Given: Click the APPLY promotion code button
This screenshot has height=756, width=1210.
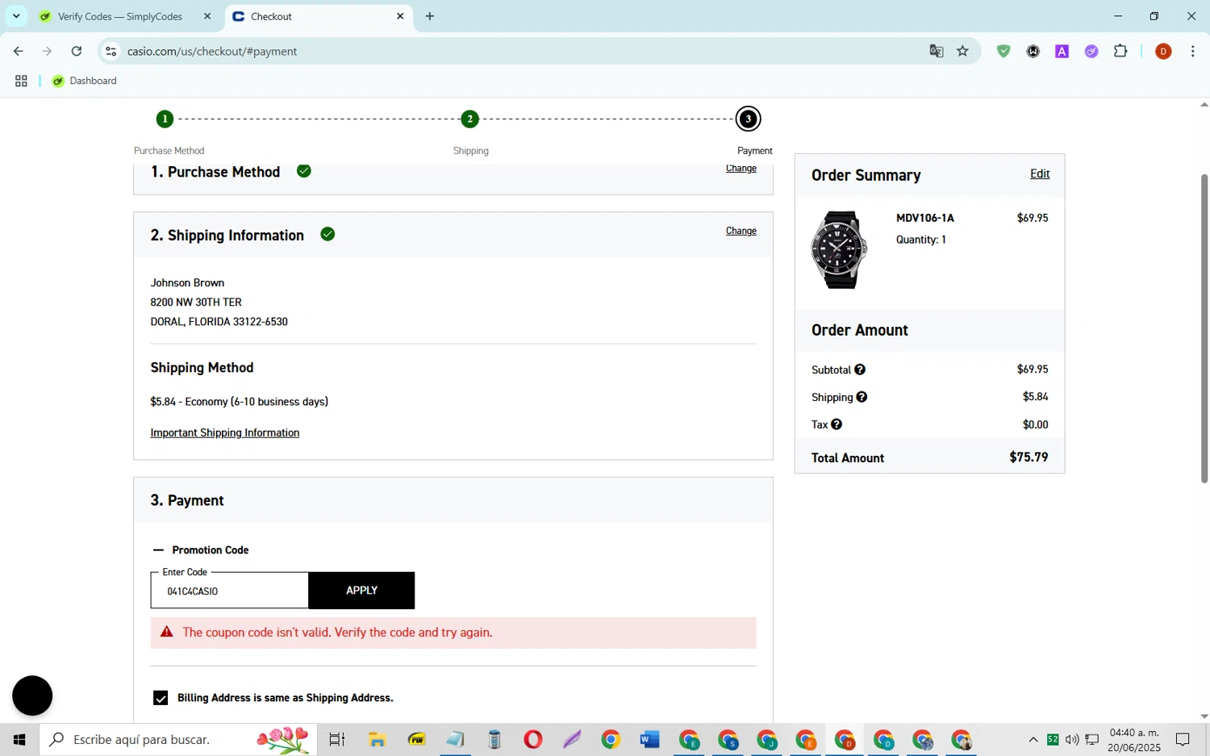Looking at the screenshot, I should [361, 591].
